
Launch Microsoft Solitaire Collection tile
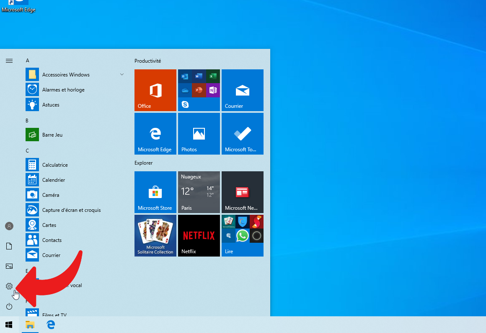155,236
